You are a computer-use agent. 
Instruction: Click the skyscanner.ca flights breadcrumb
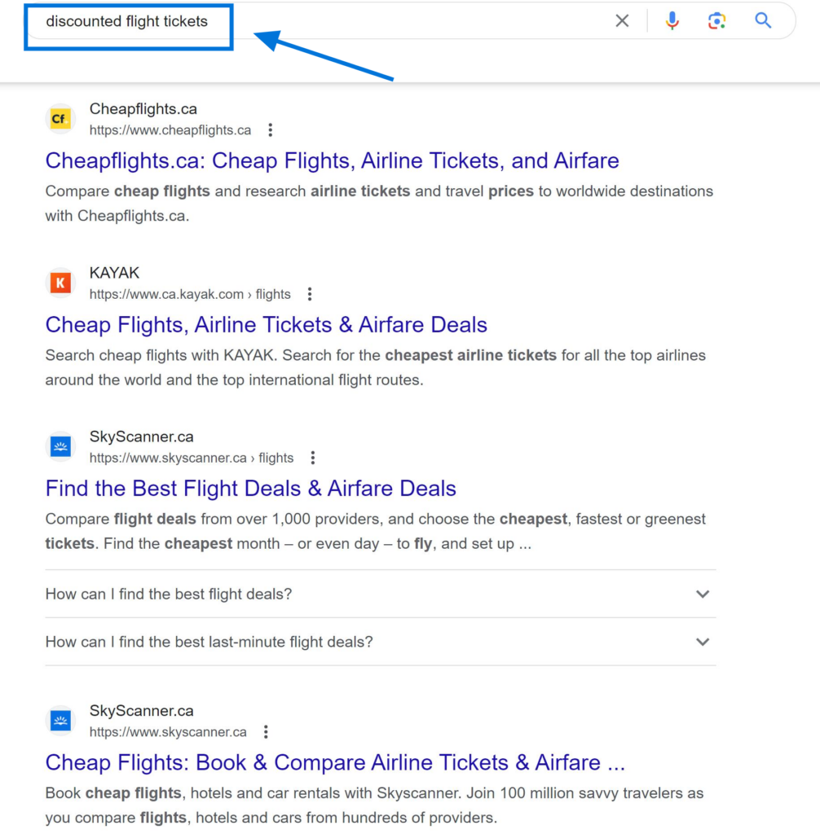click(x=192, y=458)
